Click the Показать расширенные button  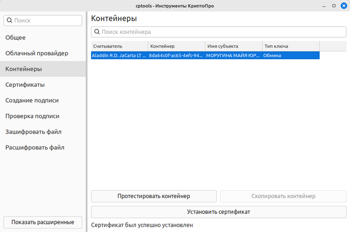(43, 222)
